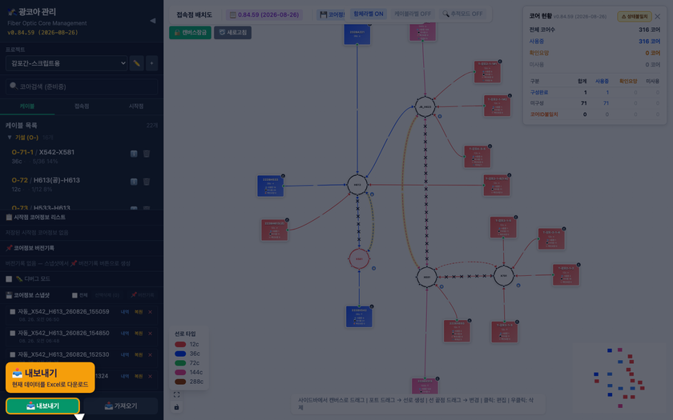Click the blue 36c legend swatch
673x420 pixels.
point(180,354)
